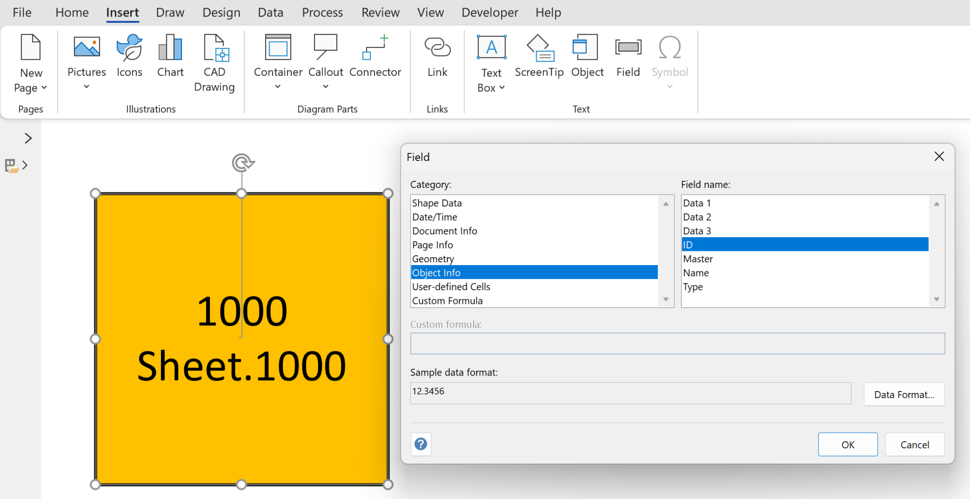Viewport: 970px width, 499px height.
Task: Insert a Connector diagram part
Action: click(x=375, y=57)
